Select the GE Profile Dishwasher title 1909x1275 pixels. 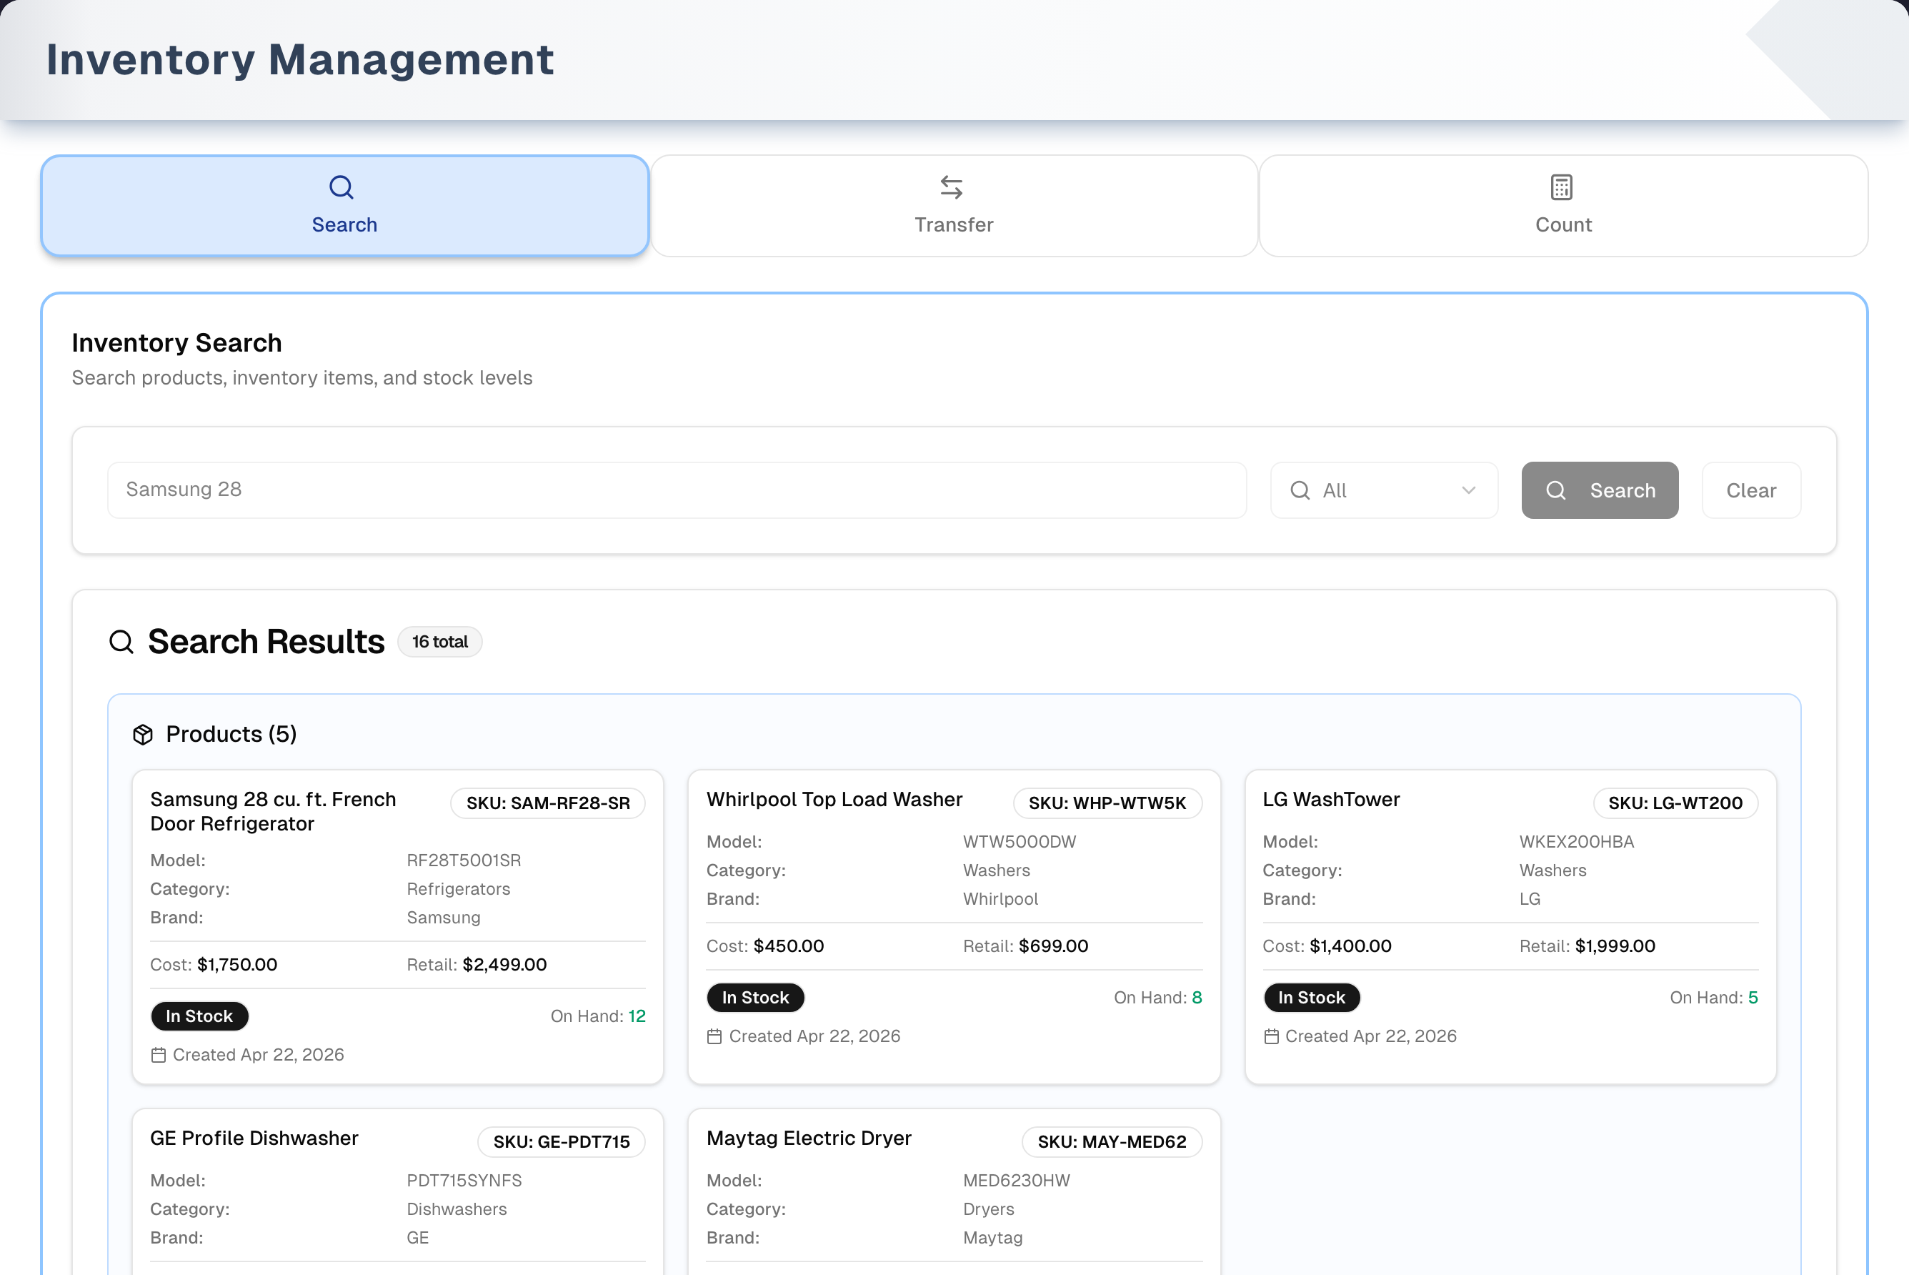tap(254, 1138)
